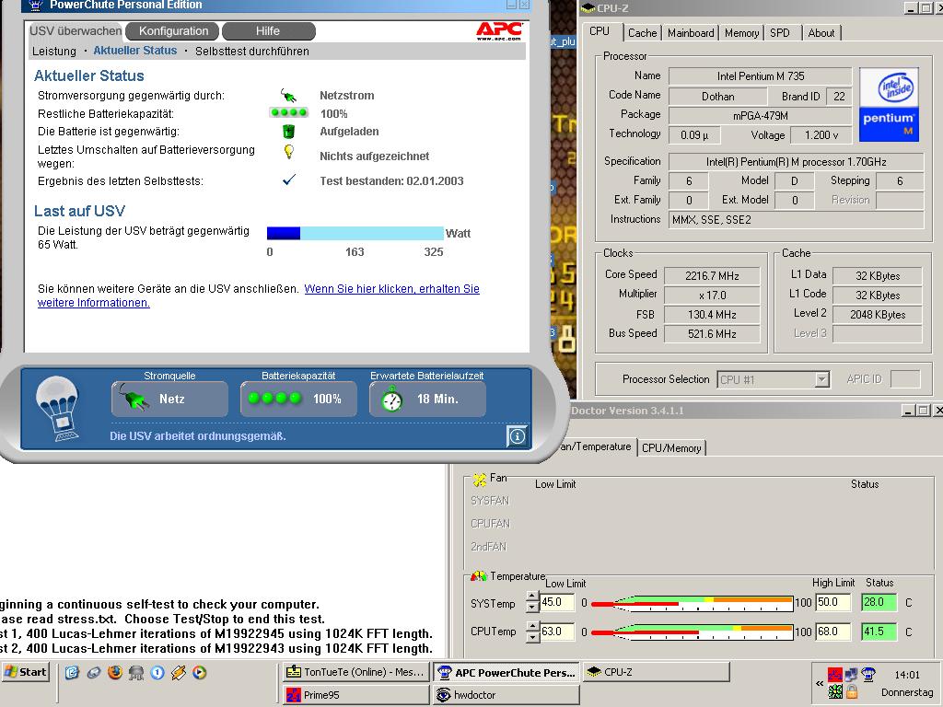Open the Memory tab in CPU-Z

click(741, 33)
